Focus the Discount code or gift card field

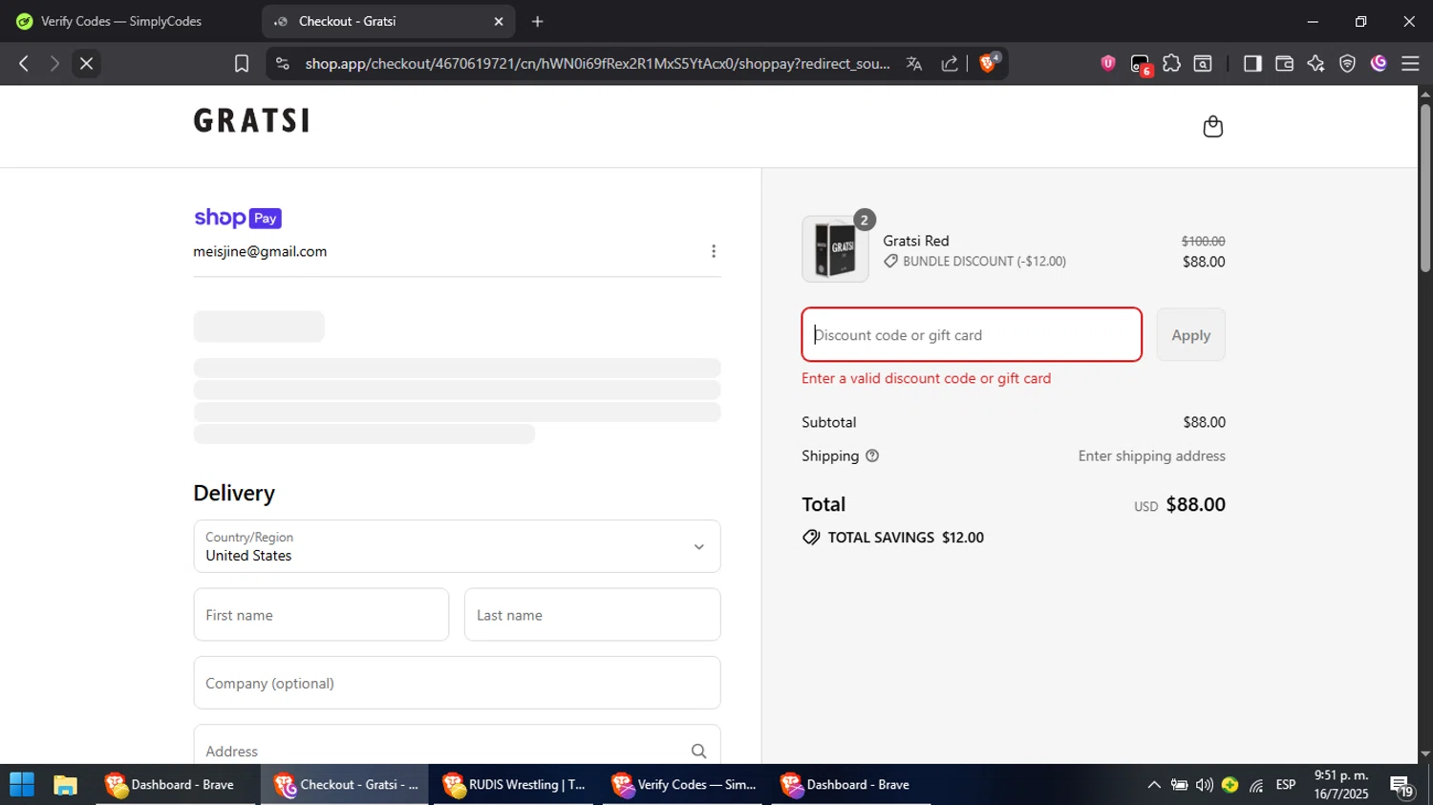(972, 335)
